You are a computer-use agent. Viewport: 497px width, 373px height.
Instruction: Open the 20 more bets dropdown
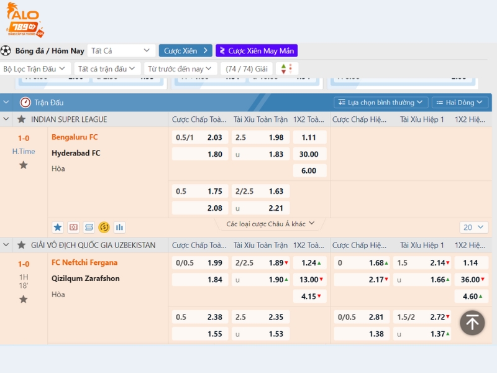(473, 227)
